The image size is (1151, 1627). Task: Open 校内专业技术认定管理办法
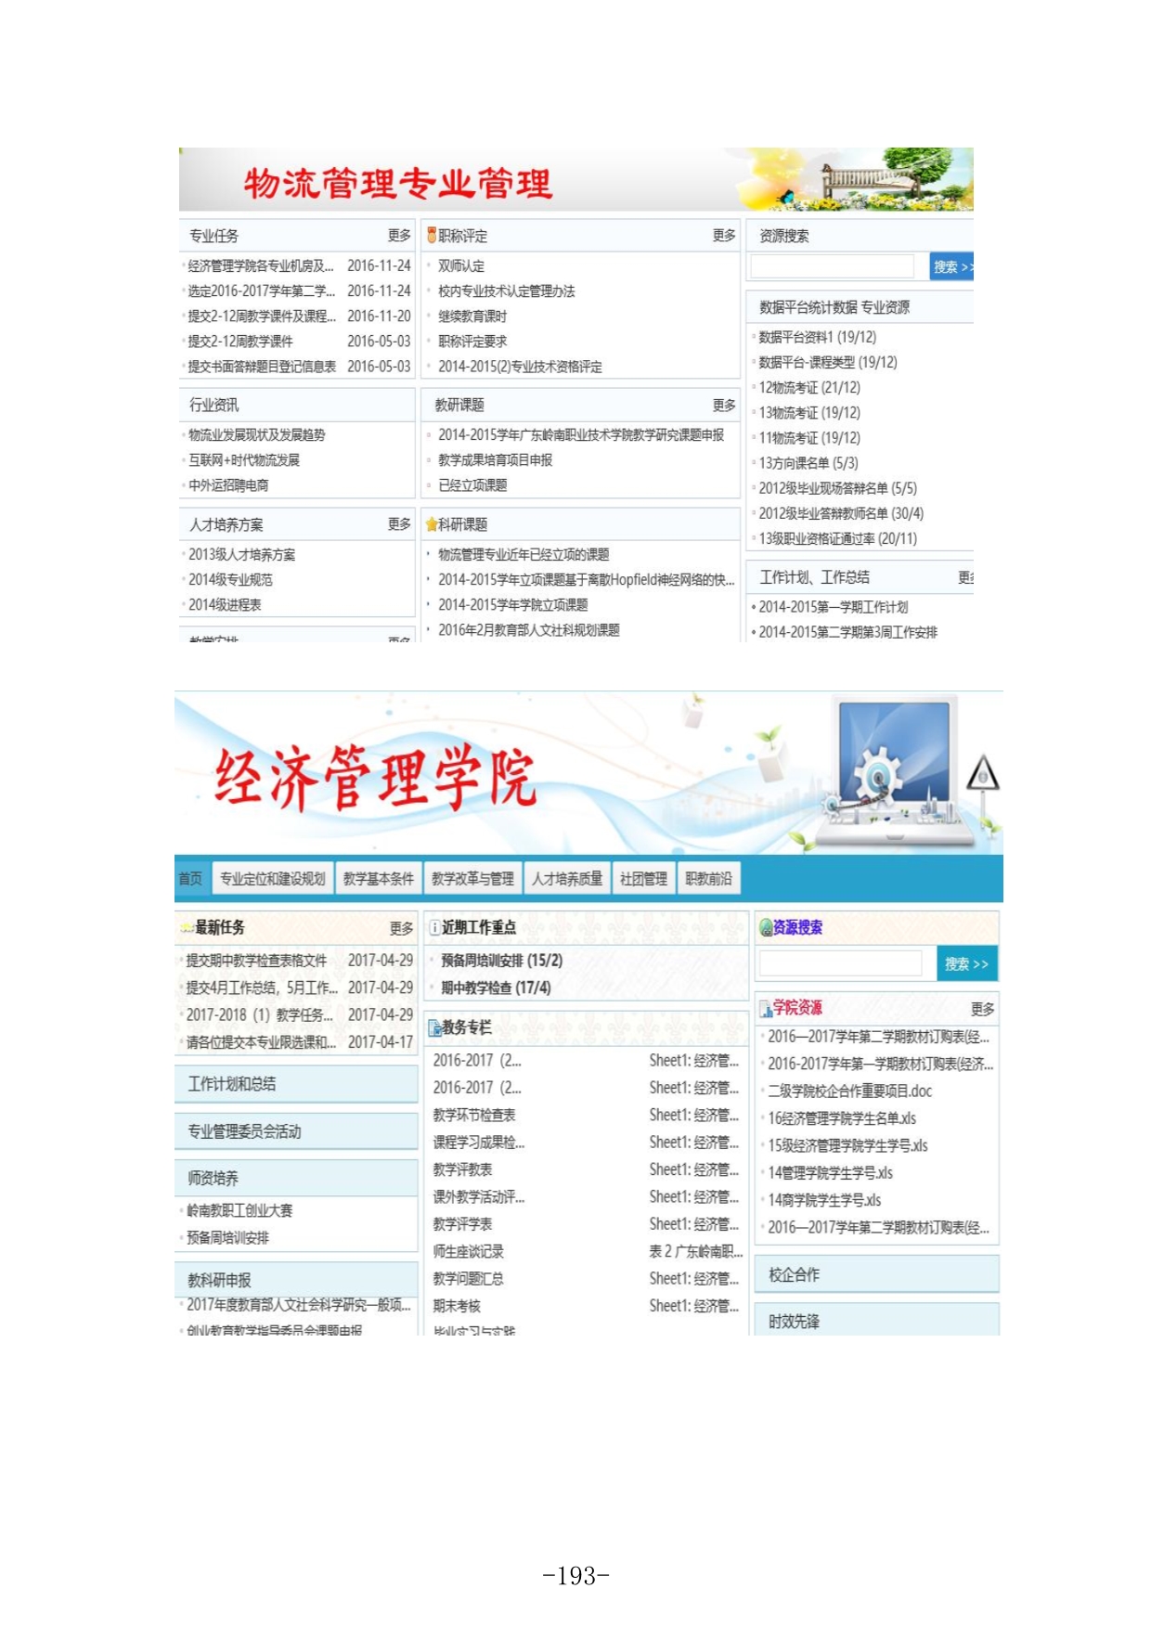507,291
